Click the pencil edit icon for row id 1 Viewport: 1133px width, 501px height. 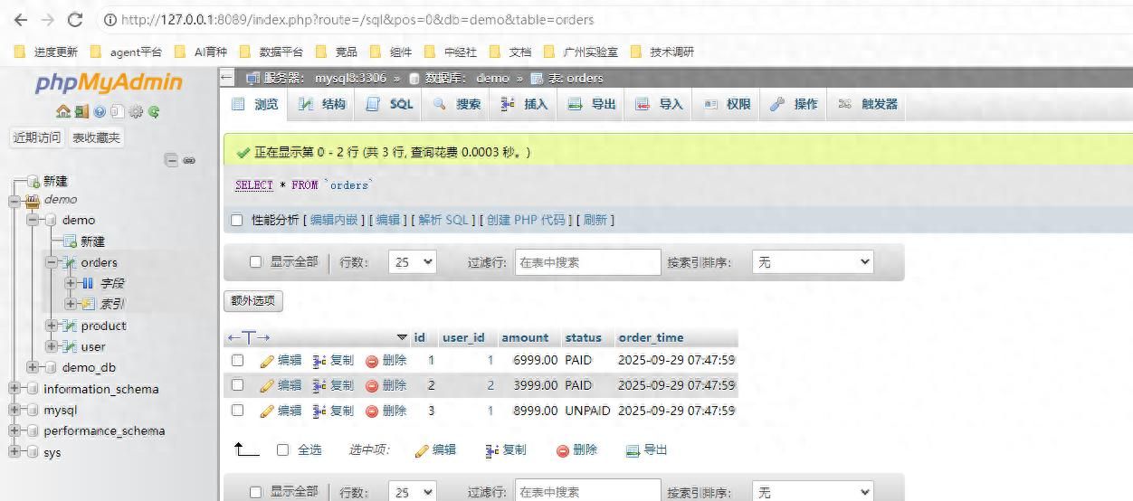pyautogui.click(x=267, y=361)
